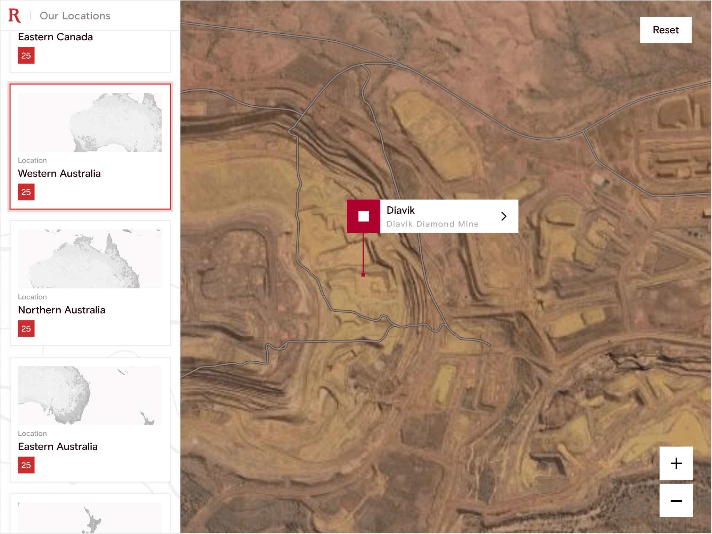Click the 25 badge under Eastern Canada

[x=26, y=56]
